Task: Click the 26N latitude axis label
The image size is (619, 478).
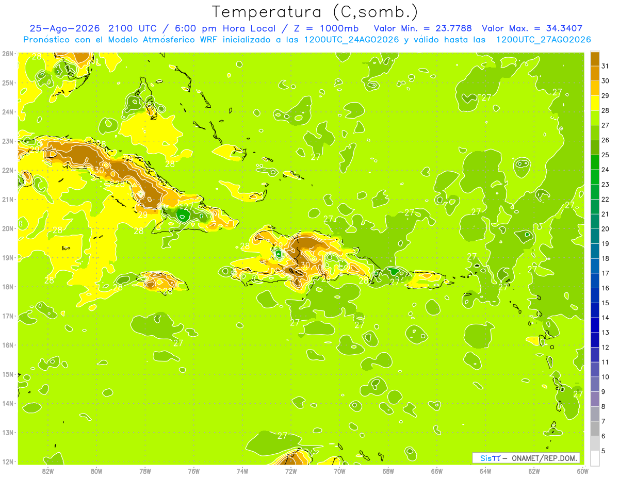Action: pos(7,54)
